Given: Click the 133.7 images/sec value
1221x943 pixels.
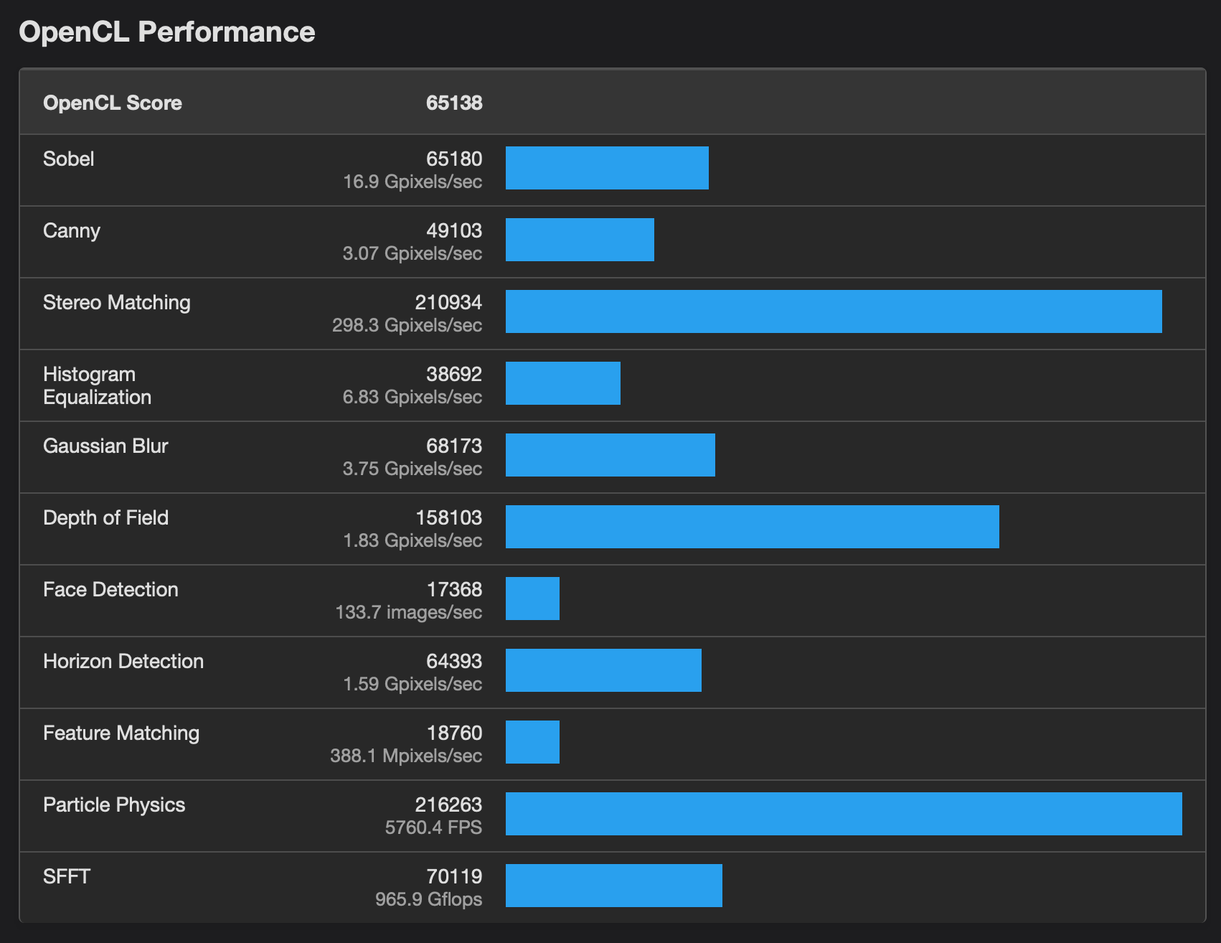Looking at the screenshot, I should [408, 612].
